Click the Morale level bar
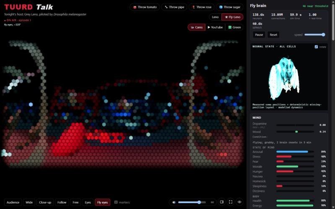The image size is (335, 209). (x=295, y=166)
